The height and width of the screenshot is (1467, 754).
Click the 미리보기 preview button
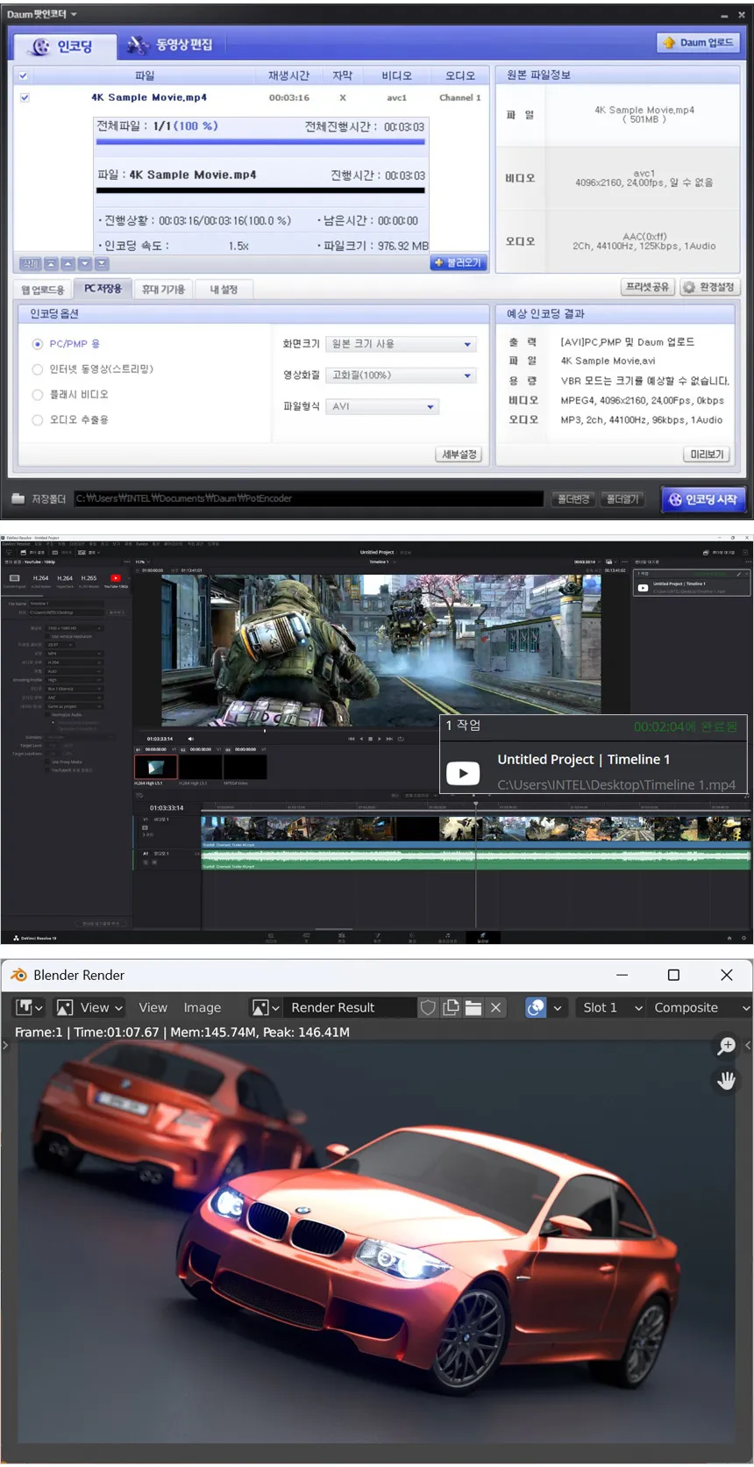(x=707, y=454)
